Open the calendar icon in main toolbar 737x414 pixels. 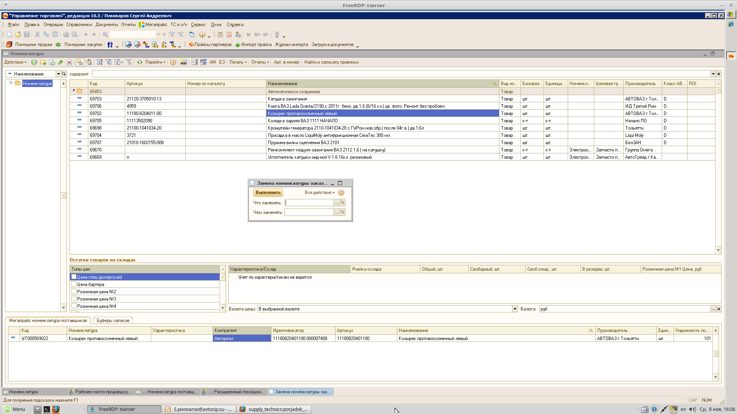(x=229, y=34)
